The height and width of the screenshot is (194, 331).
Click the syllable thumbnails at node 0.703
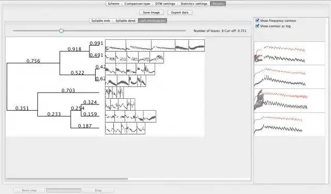tap(114, 93)
